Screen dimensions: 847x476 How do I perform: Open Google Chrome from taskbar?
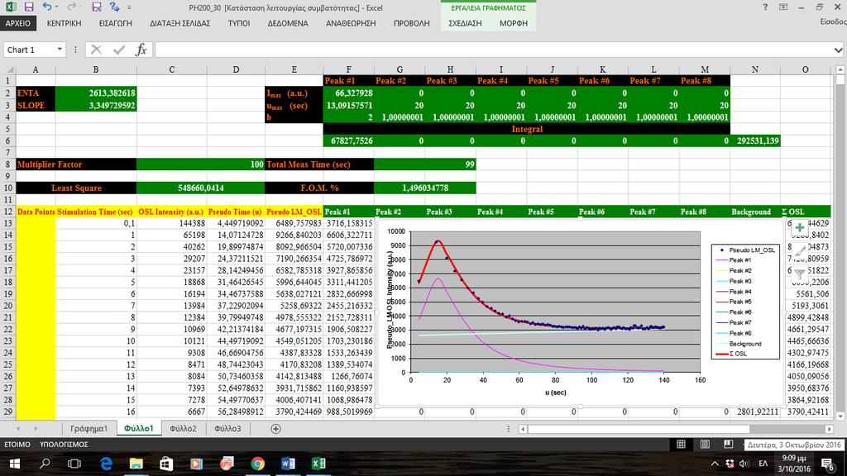click(x=258, y=464)
